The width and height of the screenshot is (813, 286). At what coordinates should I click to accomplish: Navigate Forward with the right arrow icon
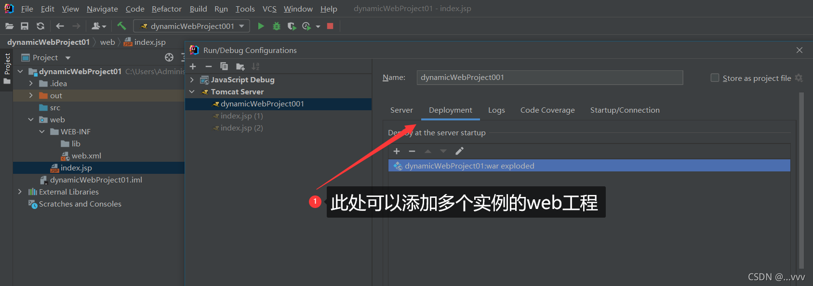point(76,26)
